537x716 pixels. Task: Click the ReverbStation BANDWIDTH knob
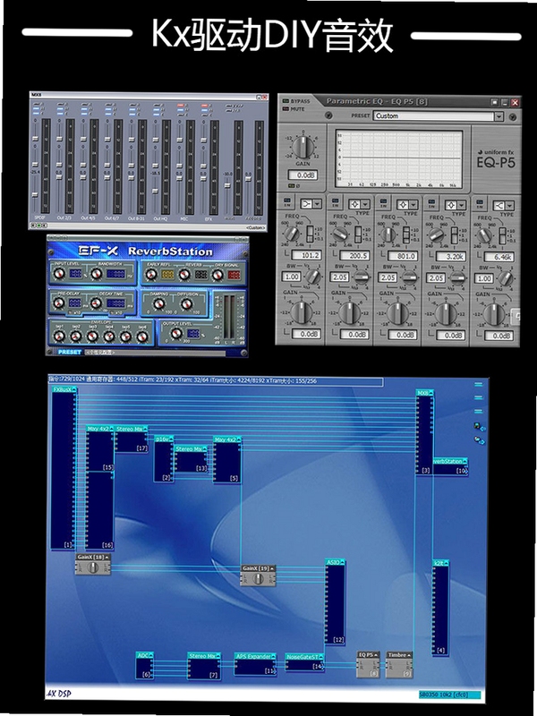coord(96,274)
